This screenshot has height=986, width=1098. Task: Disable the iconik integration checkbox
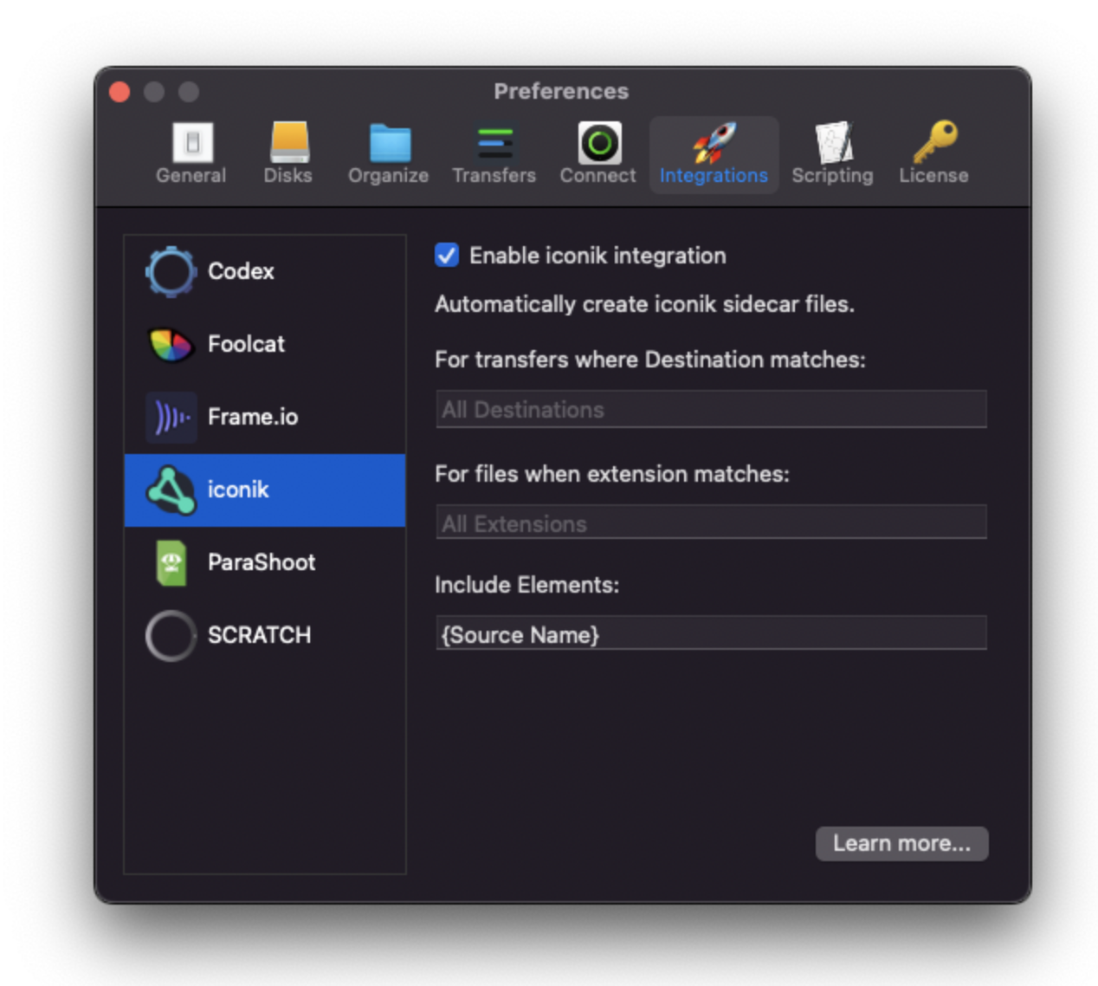click(447, 256)
